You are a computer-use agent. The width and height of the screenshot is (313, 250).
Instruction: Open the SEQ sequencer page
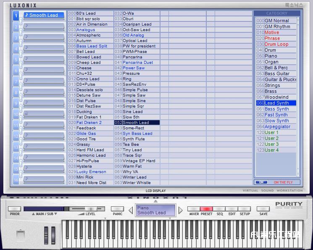219,209
